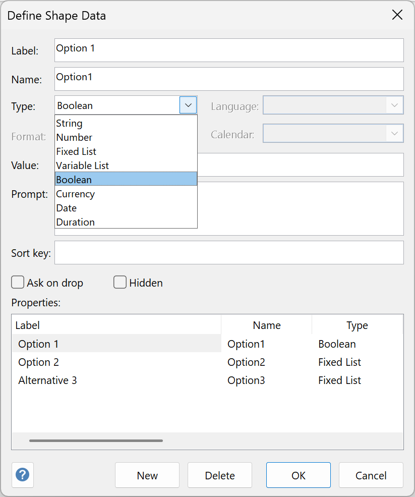Select String from the Type list

pyautogui.click(x=70, y=123)
